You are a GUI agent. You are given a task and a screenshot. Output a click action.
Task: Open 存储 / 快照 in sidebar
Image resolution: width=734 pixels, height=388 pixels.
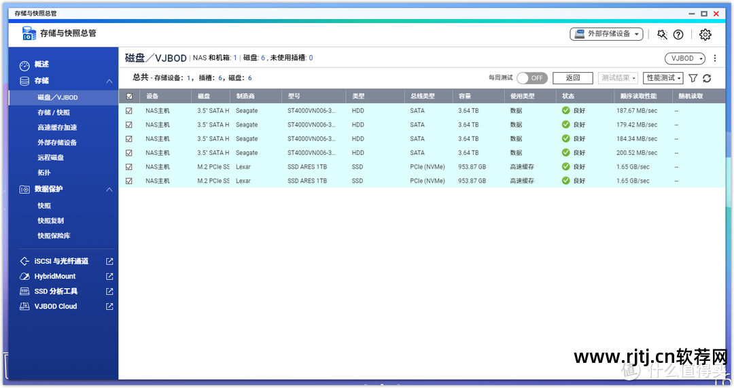pyautogui.click(x=54, y=112)
